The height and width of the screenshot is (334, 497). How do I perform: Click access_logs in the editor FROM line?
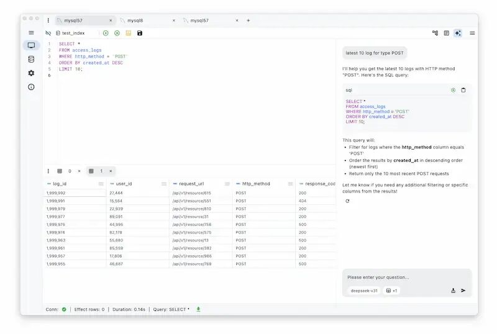tap(87, 50)
